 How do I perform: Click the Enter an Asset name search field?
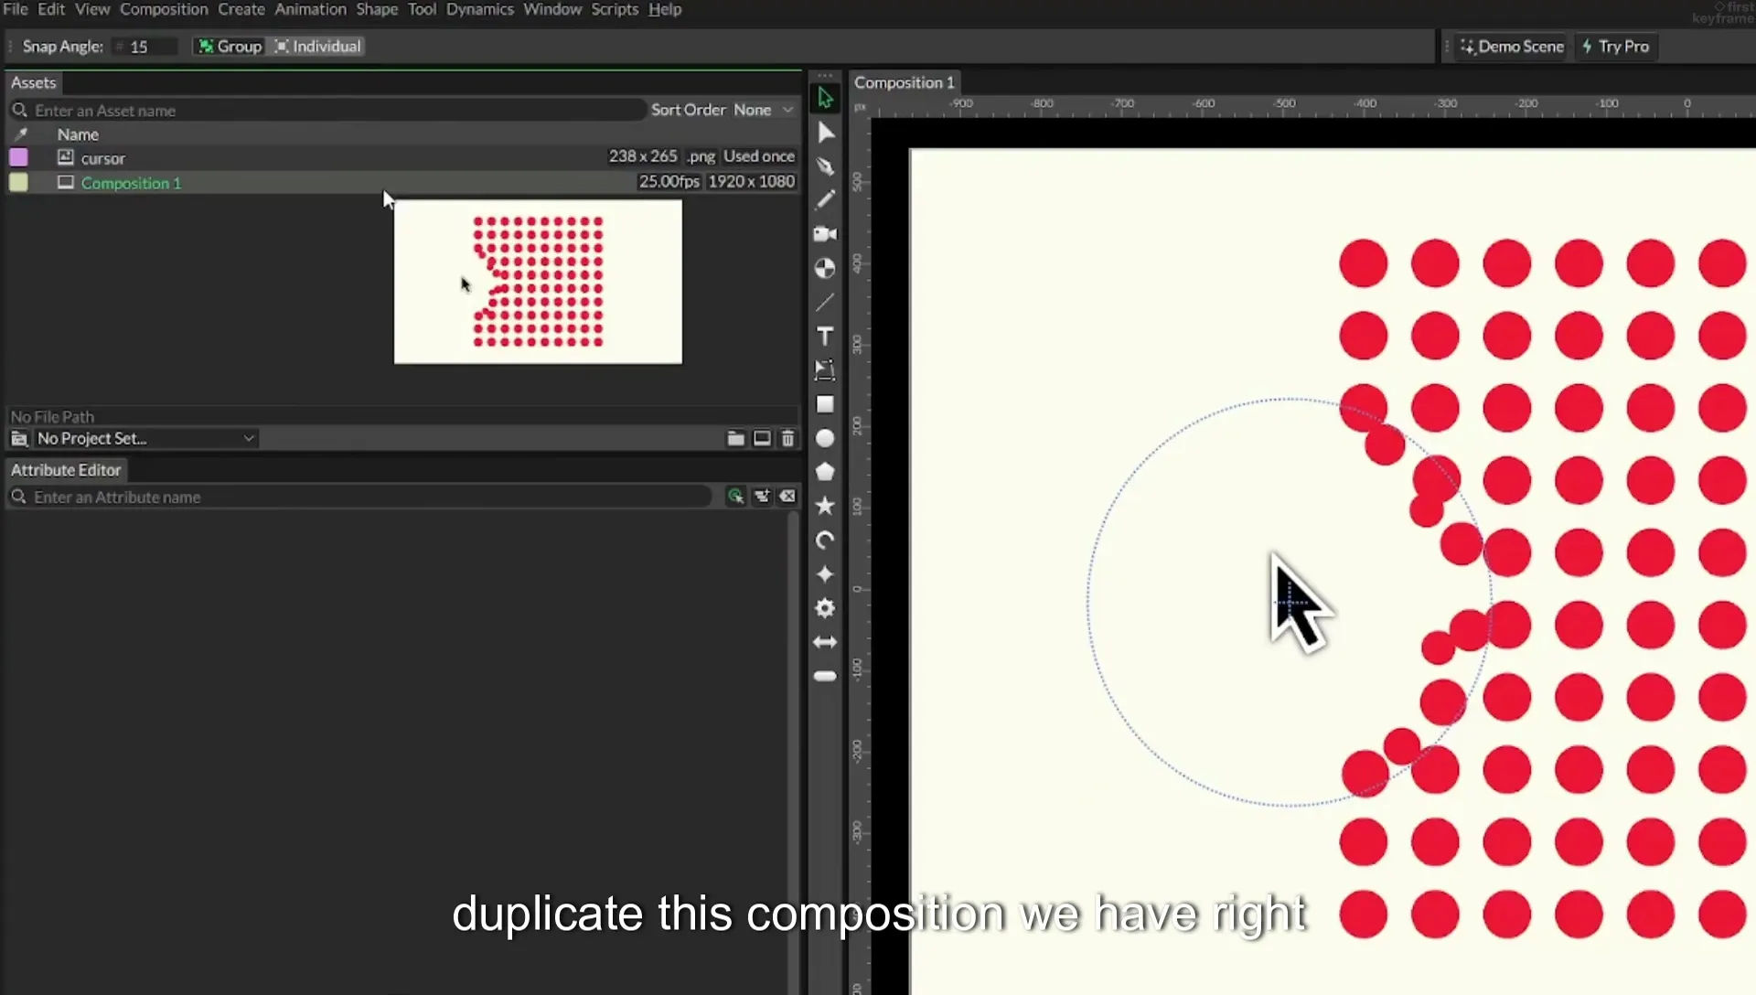pyautogui.click(x=329, y=111)
